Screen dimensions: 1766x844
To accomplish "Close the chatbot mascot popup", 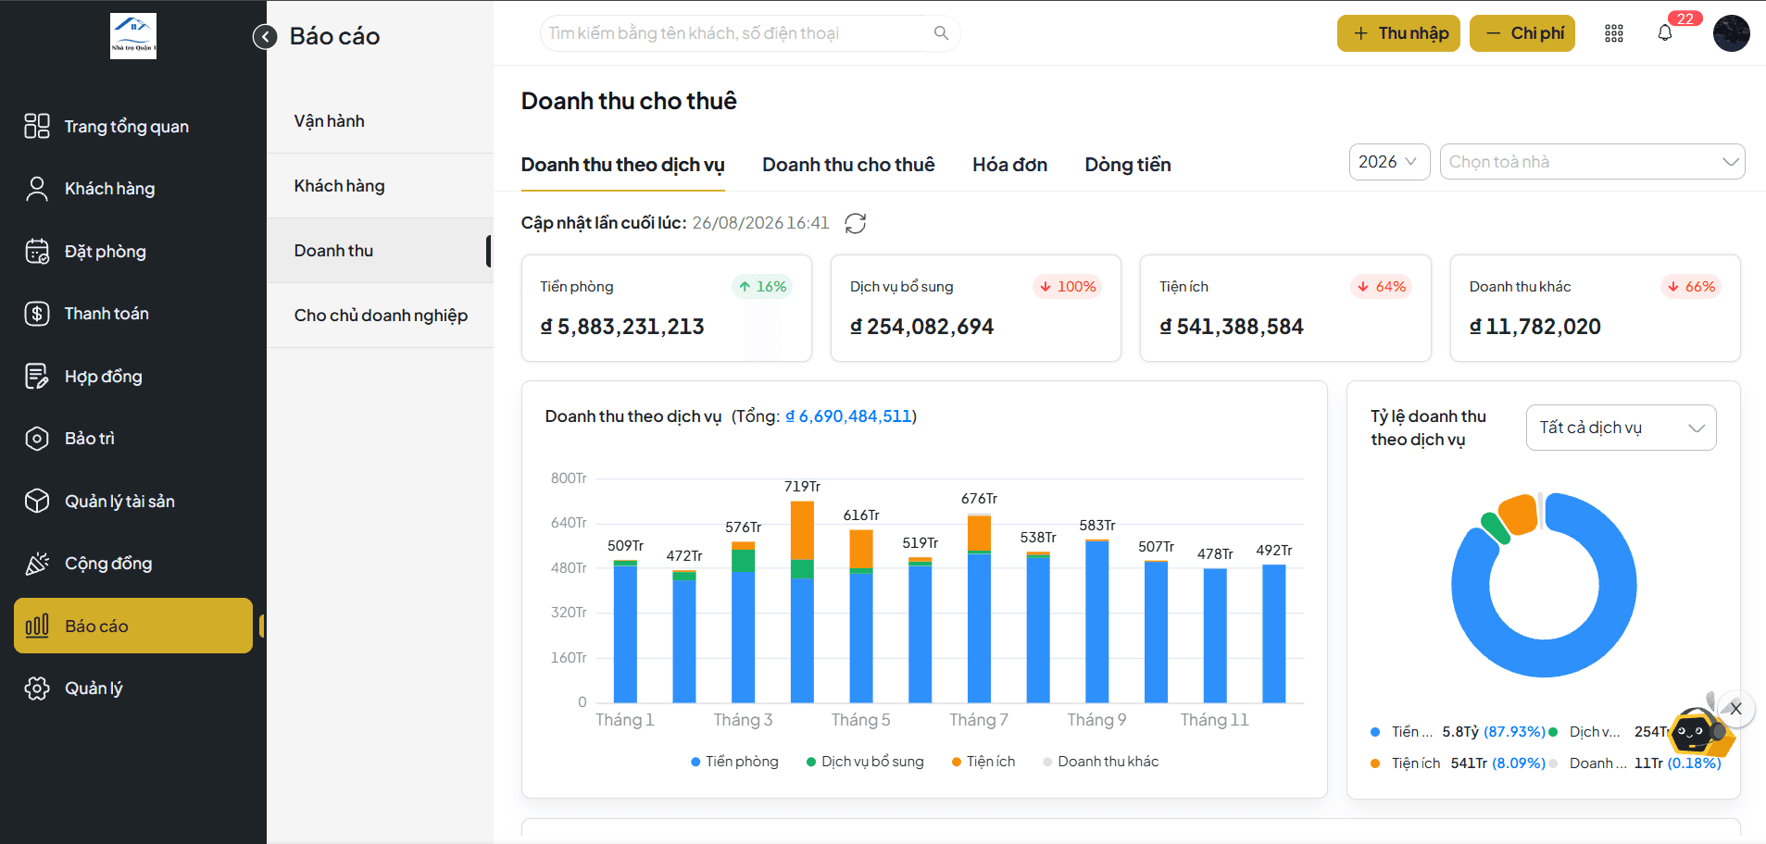I will coord(1735,709).
